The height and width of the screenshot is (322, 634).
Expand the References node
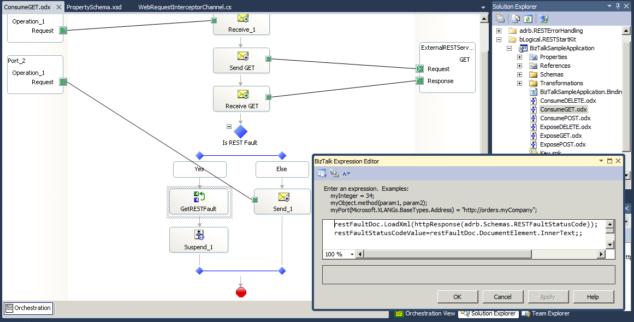click(x=519, y=66)
